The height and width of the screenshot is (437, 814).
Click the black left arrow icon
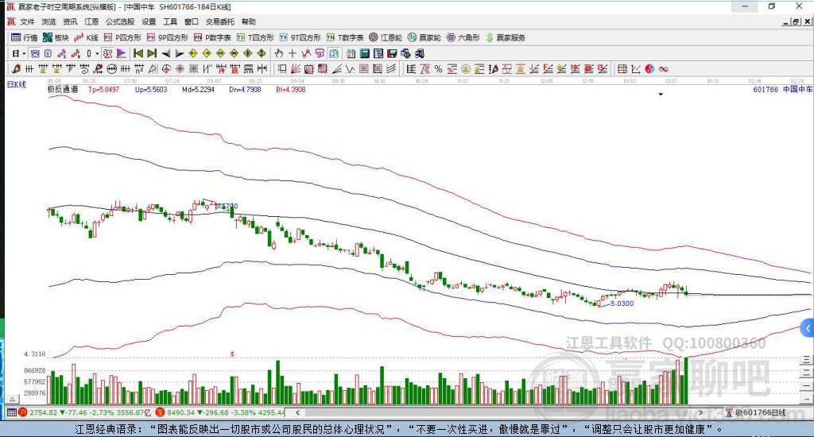pyautogui.click(x=165, y=53)
